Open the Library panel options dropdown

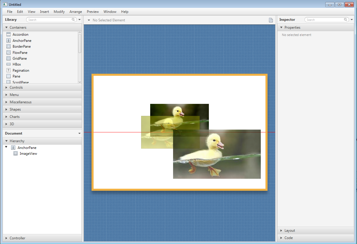[x=79, y=20]
